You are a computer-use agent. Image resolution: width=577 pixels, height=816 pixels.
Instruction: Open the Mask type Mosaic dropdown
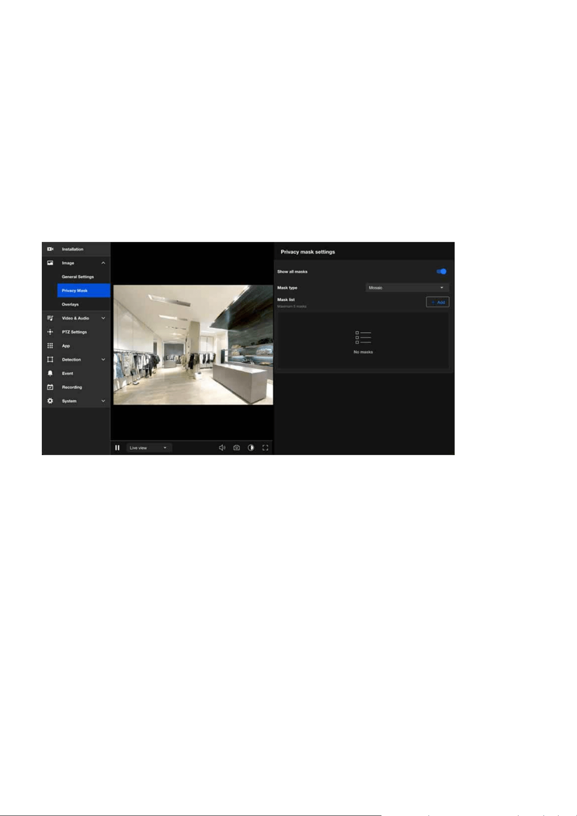click(407, 288)
